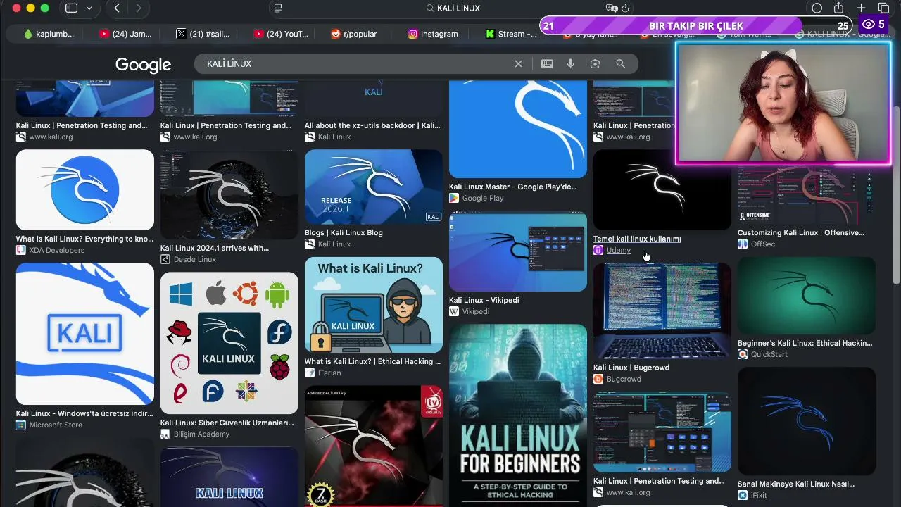Reload the page with the refresh icon
This screenshot has height=507, width=901.
(x=625, y=8)
